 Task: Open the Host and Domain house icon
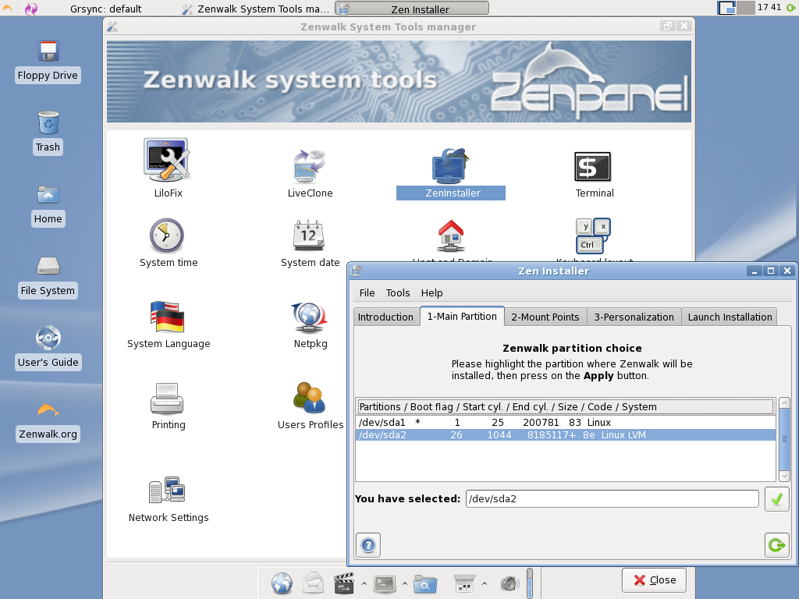pyautogui.click(x=451, y=236)
